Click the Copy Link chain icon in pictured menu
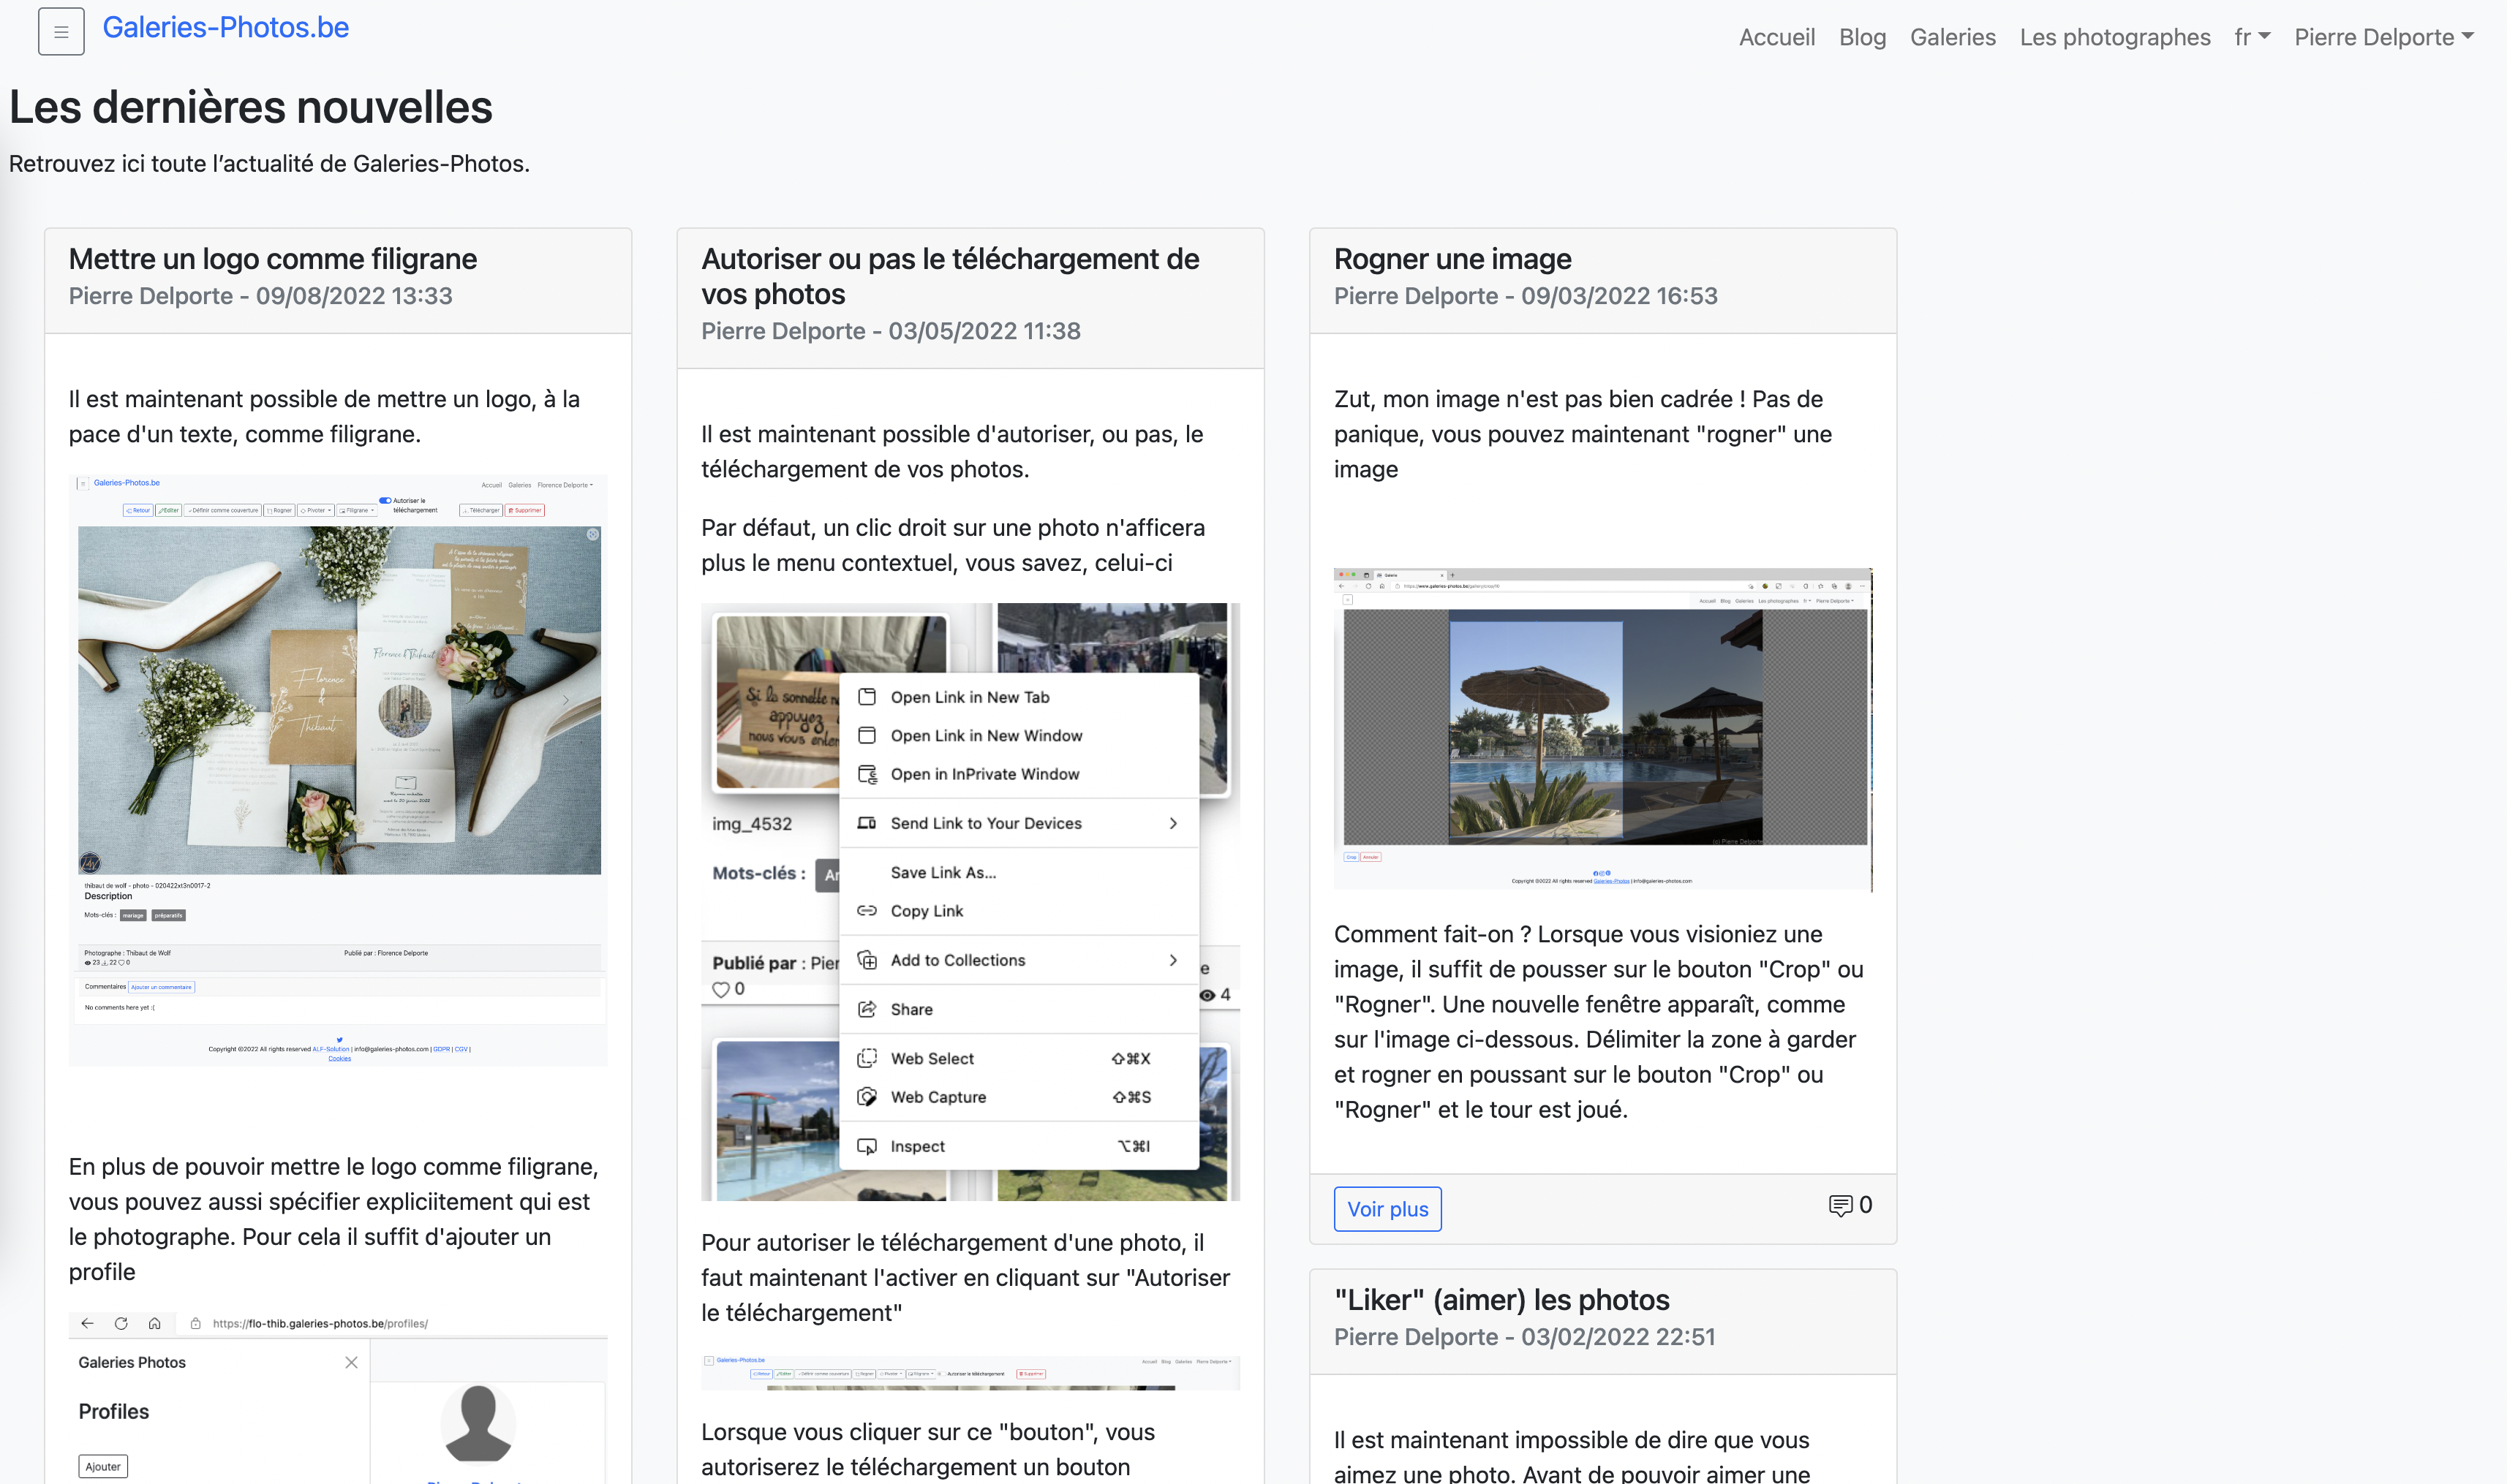Screen dimensions: 2507x1484 pos(867,910)
